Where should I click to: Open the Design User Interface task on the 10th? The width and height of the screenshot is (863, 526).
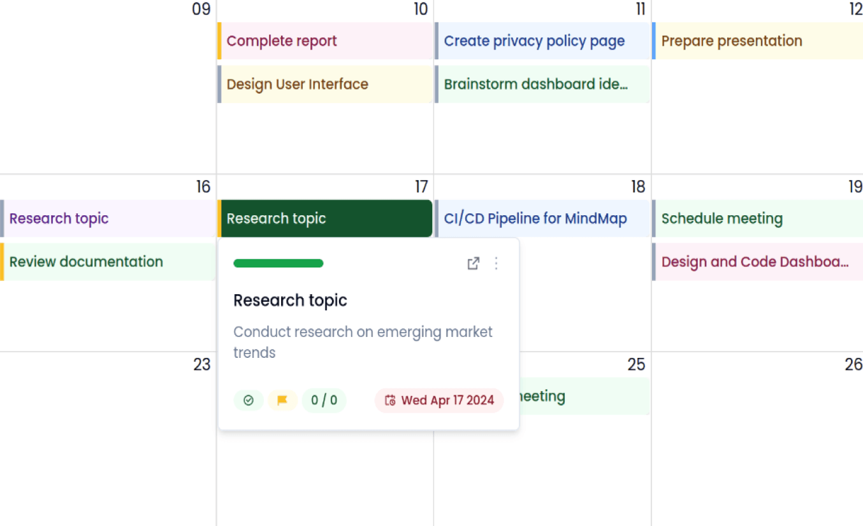pyautogui.click(x=296, y=84)
